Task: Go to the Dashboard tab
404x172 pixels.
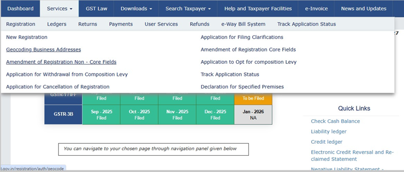Action: [x=20, y=9]
